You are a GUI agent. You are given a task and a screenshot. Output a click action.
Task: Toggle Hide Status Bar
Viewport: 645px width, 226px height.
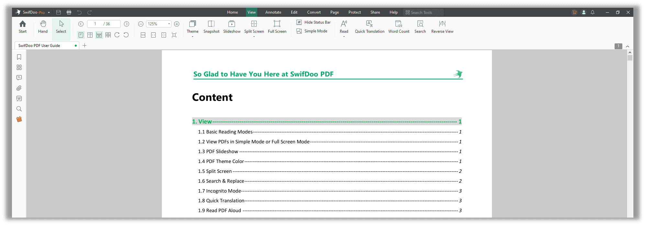[313, 22]
